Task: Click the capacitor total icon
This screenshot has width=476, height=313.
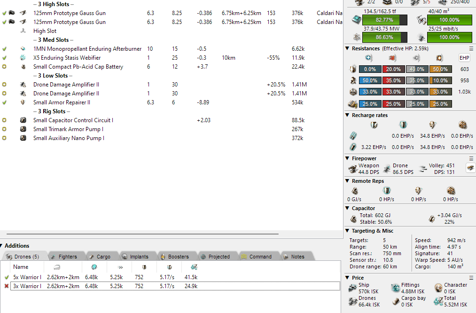Action: pos(354,219)
